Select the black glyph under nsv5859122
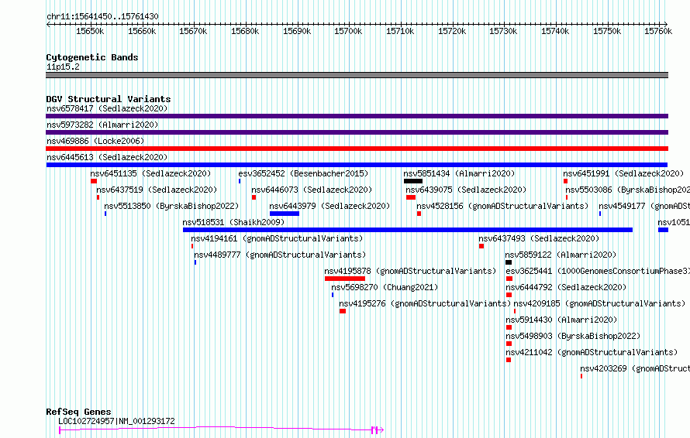The width and height of the screenshot is (690, 438). click(x=509, y=262)
